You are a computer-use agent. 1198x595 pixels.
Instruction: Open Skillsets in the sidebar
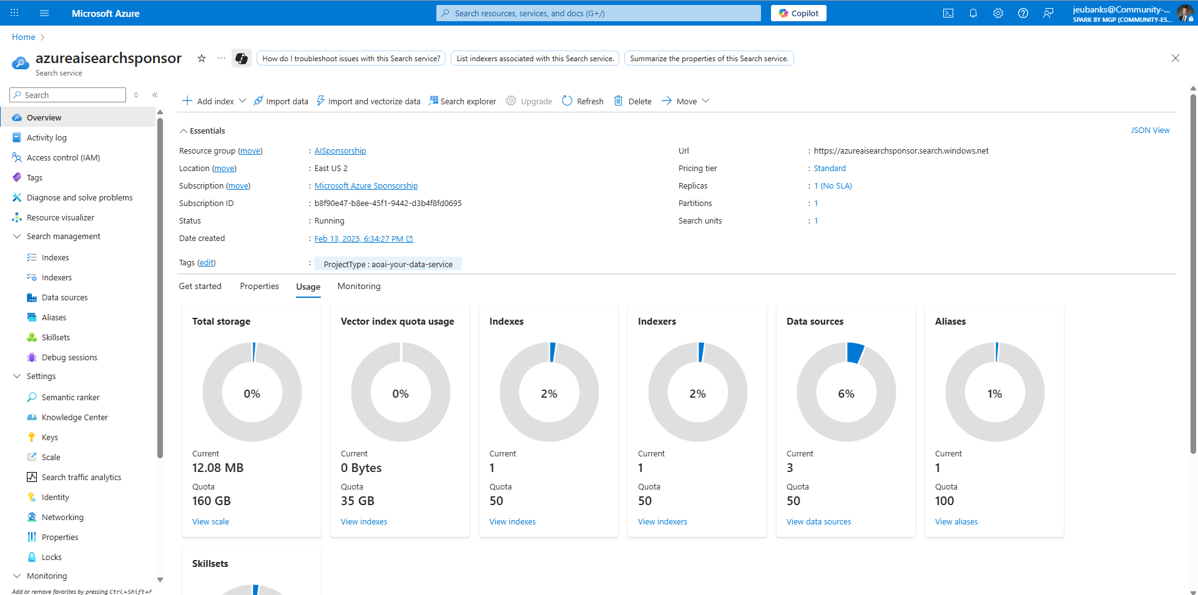pos(56,337)
